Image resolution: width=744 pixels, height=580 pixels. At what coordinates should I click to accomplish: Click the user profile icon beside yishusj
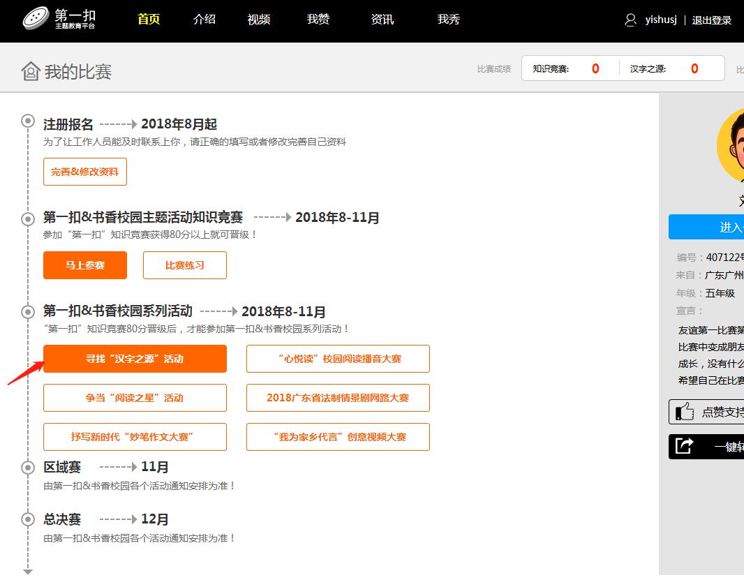[630, 20]
